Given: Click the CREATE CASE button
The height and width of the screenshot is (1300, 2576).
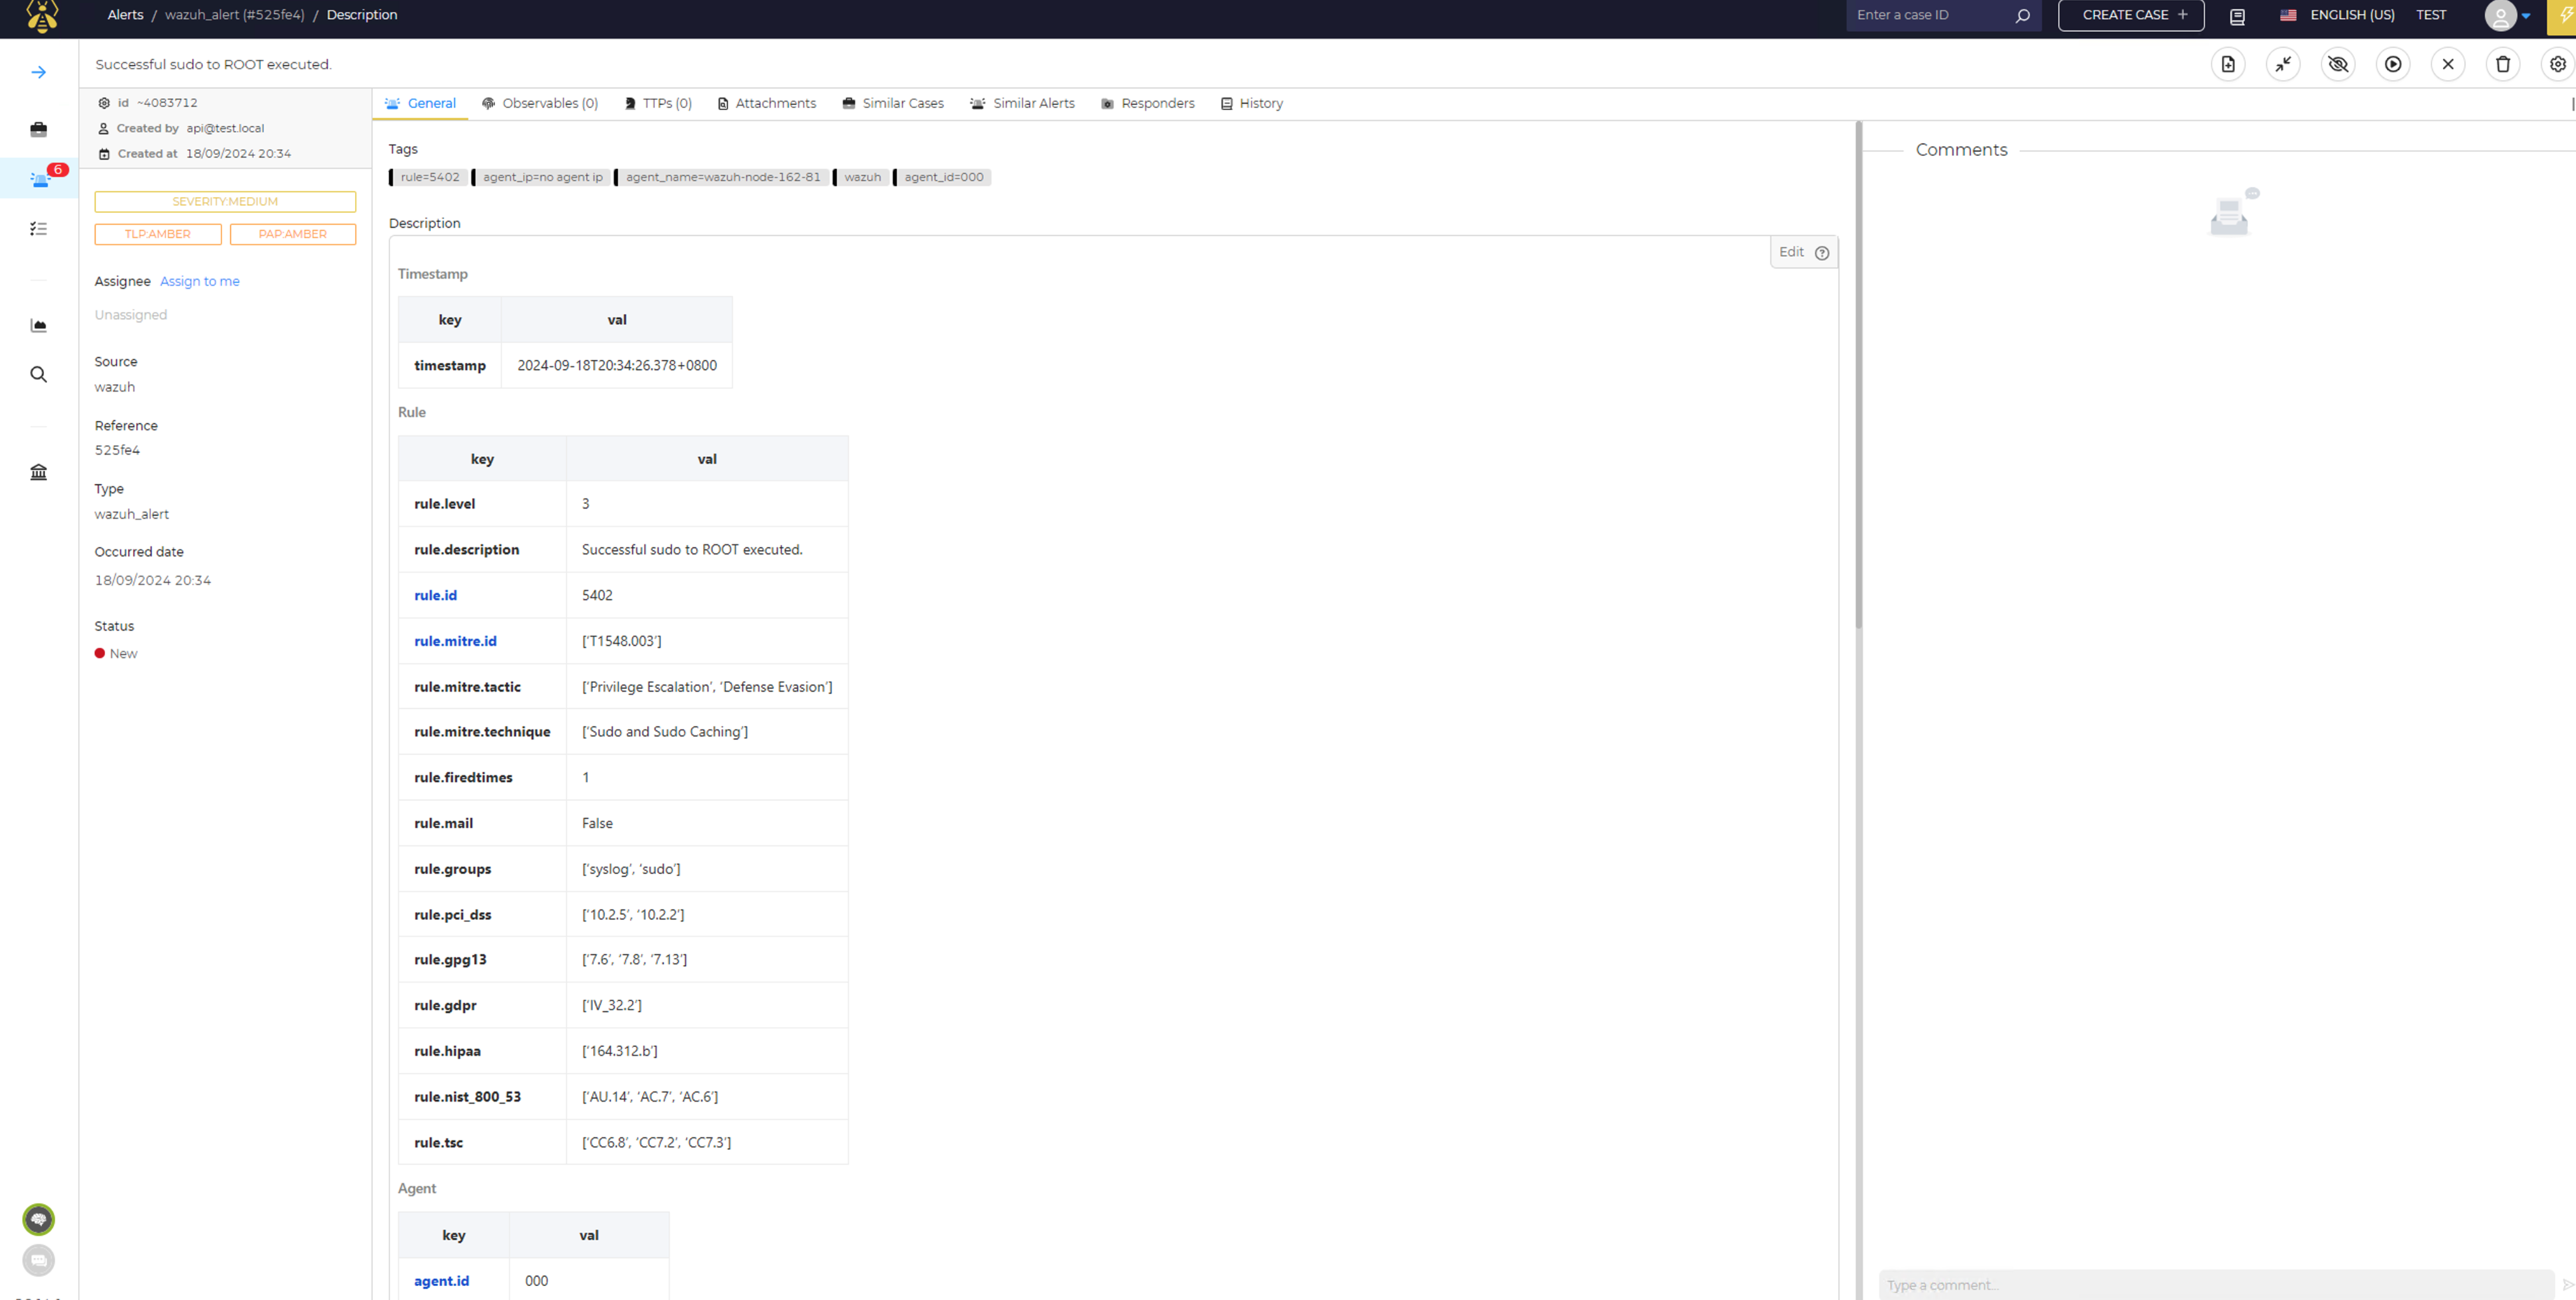Looking at the screenshot, I should (x=2131, y=15).
